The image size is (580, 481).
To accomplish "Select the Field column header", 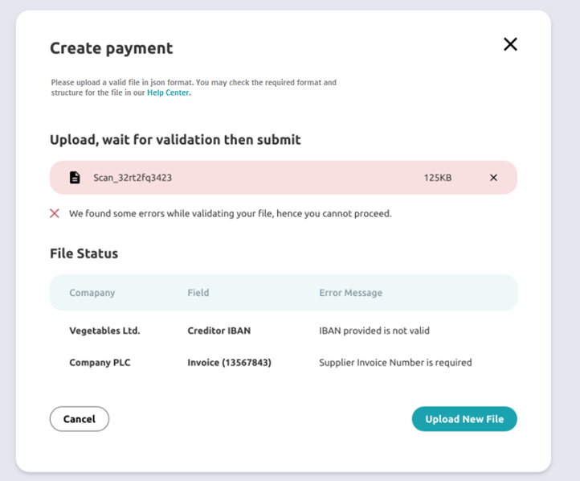I will coord(198,293).
